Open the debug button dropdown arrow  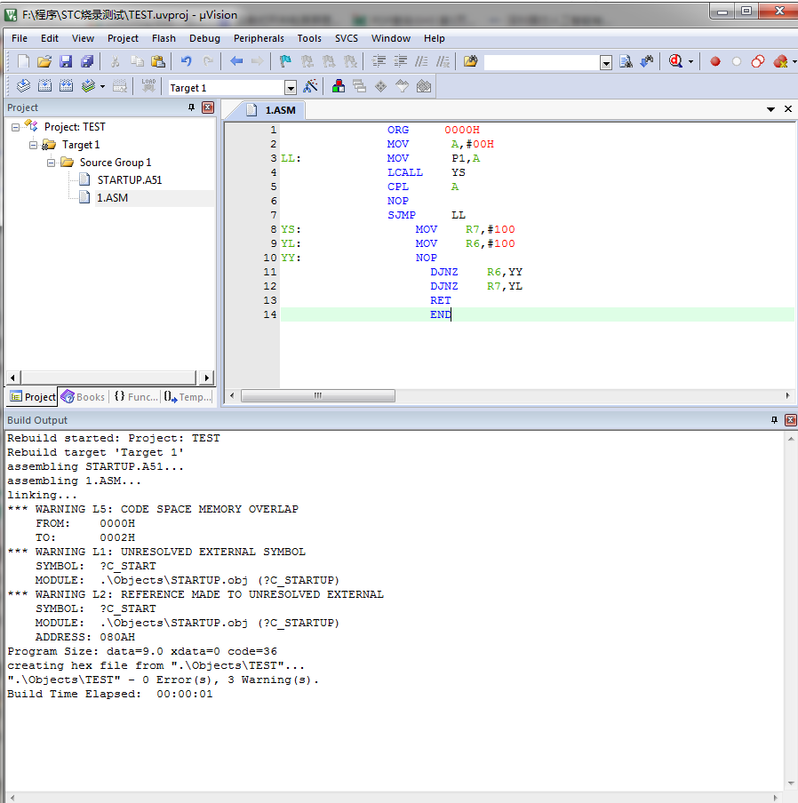pos(690,62)
